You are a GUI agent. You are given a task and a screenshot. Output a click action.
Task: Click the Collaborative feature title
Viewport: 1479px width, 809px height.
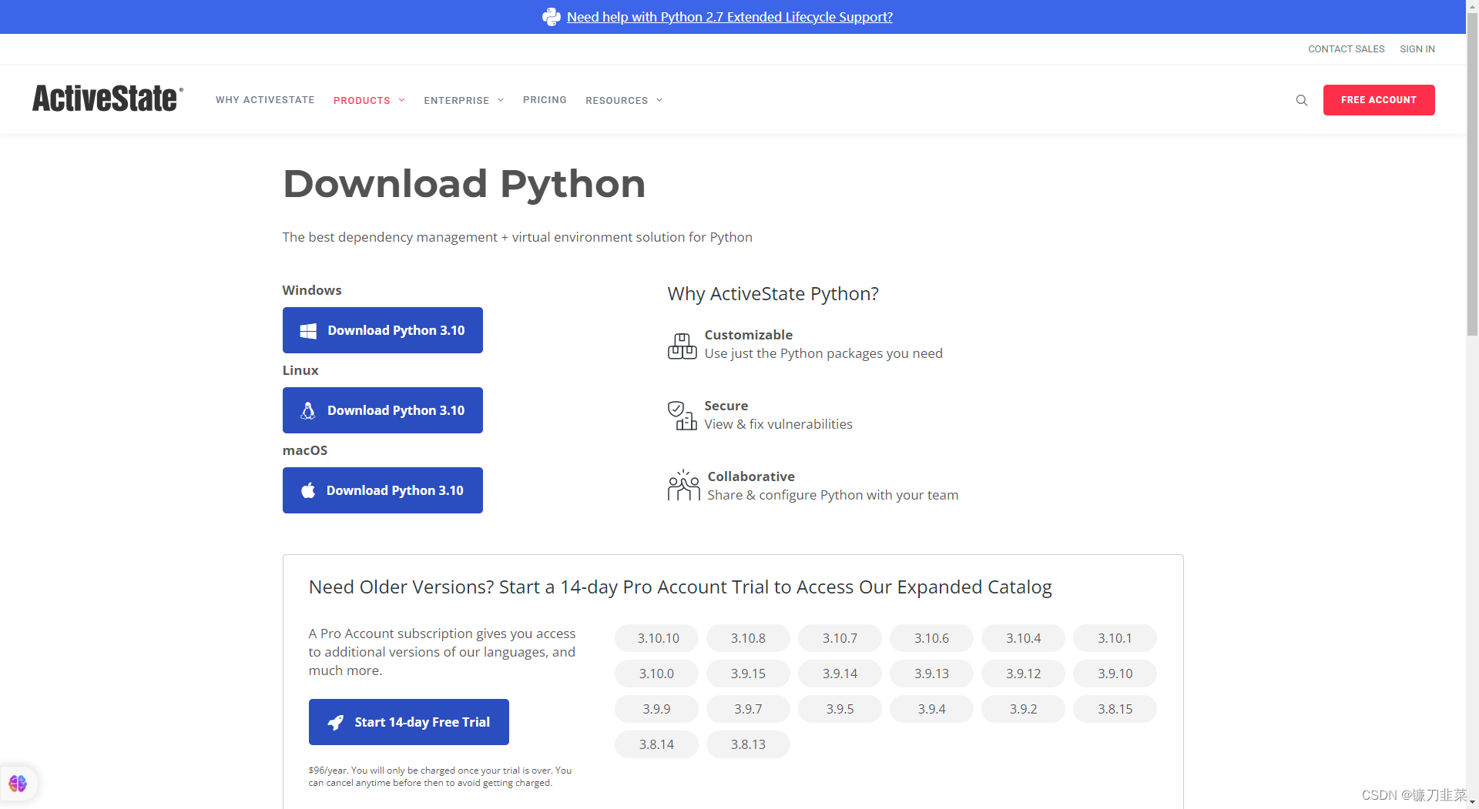pyautogui.click(x=751, y=476)
